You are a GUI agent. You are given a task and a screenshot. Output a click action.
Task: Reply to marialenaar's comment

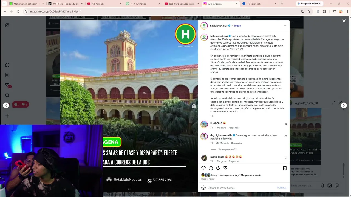point(234,161)
